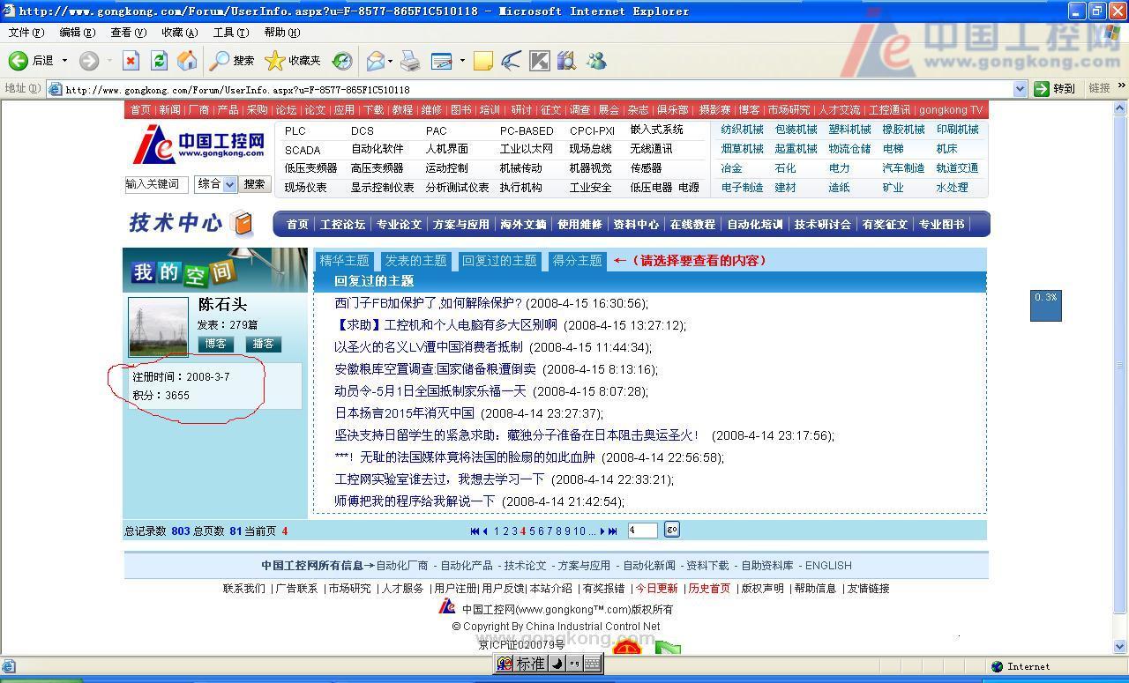Open the 编辑(E) menu
This screenshot has height=683, width=1129.
pyautogui.click(x=77, y=33)
